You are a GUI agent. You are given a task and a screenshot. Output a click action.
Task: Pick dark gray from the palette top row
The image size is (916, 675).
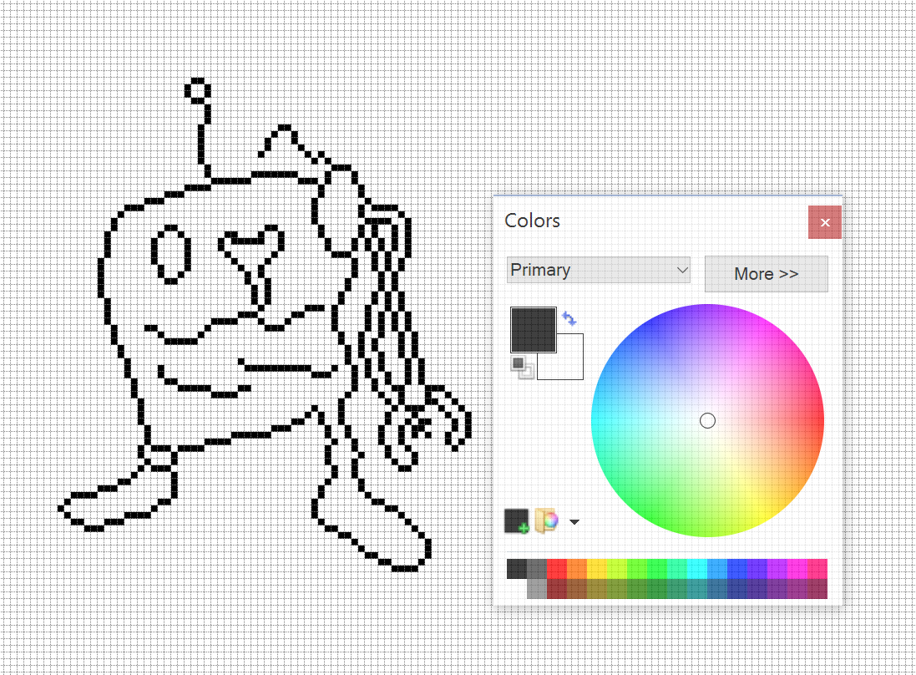pos(537,569)
